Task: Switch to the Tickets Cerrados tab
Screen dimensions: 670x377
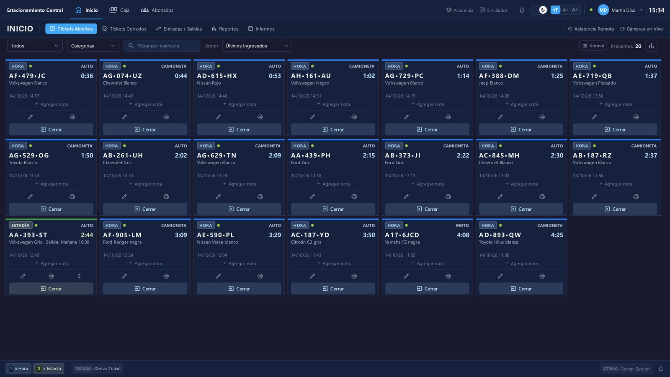Action: [124, 29]
